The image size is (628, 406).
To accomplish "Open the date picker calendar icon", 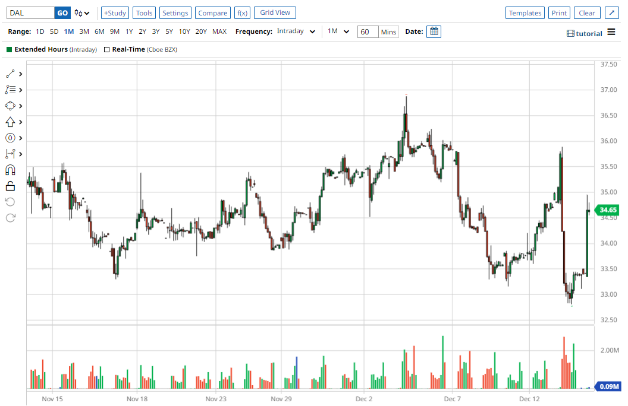I will (434, 31).
